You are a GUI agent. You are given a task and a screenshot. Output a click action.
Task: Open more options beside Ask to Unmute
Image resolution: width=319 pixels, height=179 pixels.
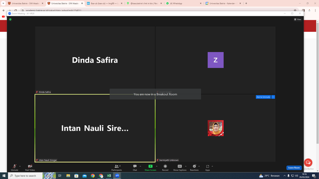[x=273, y=97]
